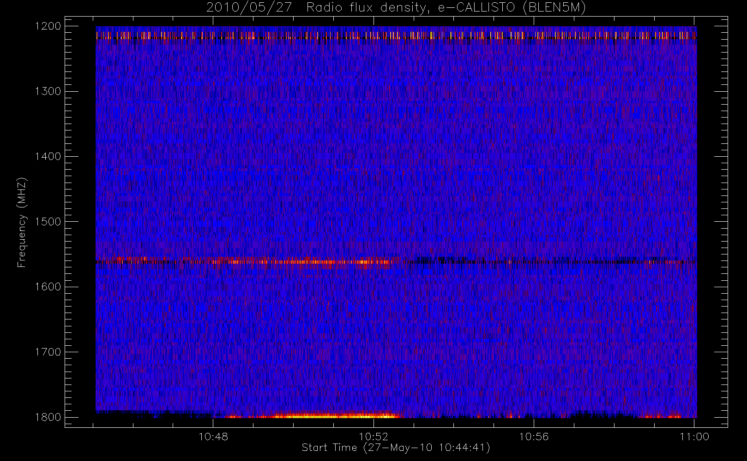Click the 1600 frequency tick label
Viewport: 747px width, 461px height.
click(x=48, y=287)
